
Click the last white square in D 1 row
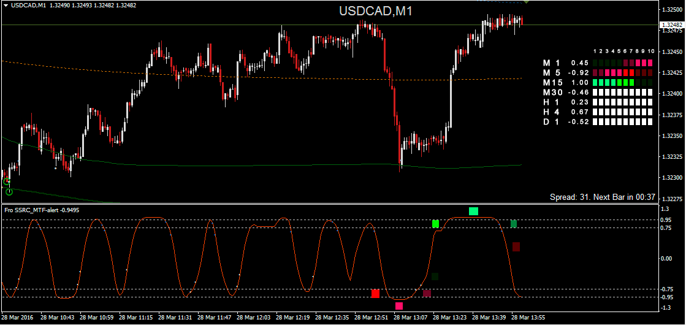(x=650, y=121)
